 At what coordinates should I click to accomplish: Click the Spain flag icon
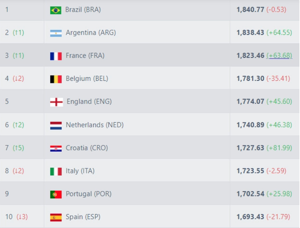click(x=56, y=218)
